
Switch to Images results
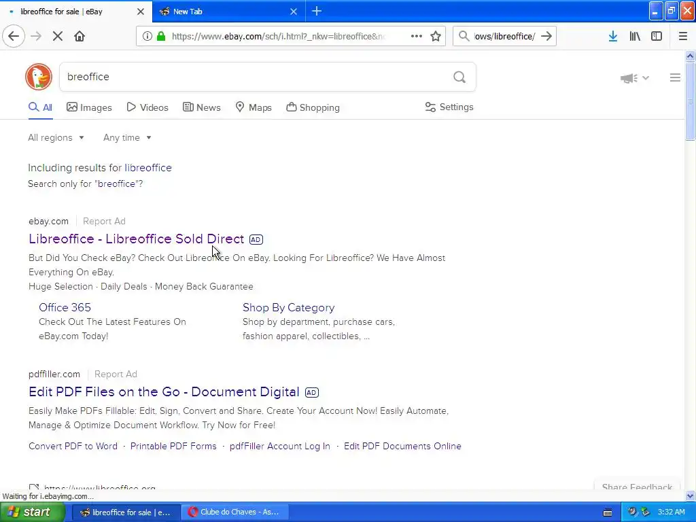coord(89,107)
